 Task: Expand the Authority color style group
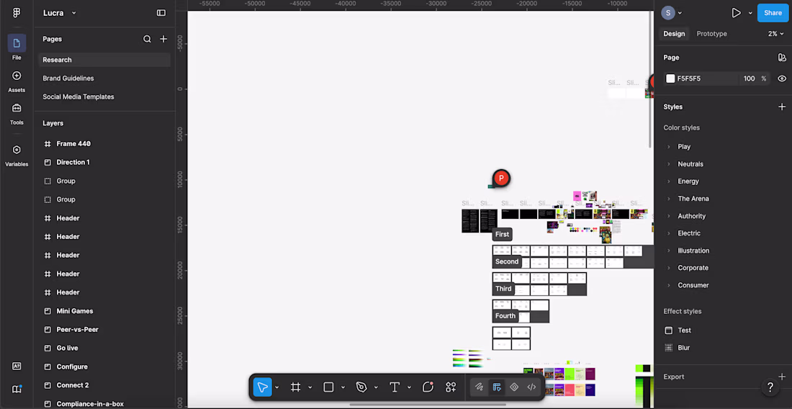[669, 216]
